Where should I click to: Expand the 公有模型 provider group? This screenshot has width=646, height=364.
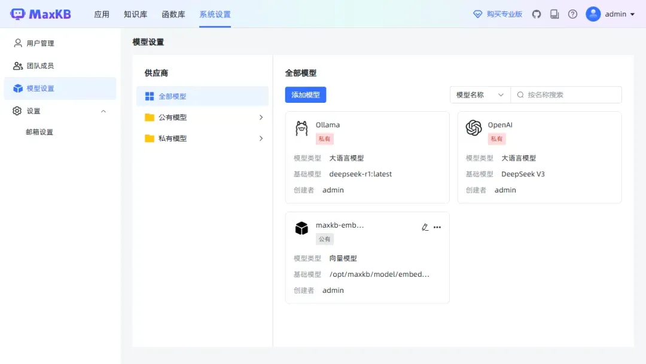(x=261, y=117)
